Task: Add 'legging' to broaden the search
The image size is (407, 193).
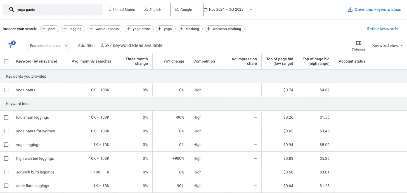Action: tap(73, 29)
